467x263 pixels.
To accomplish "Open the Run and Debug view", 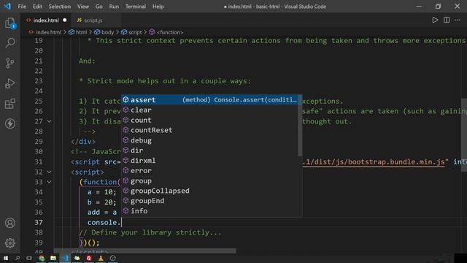I will [x=10, y=83].
